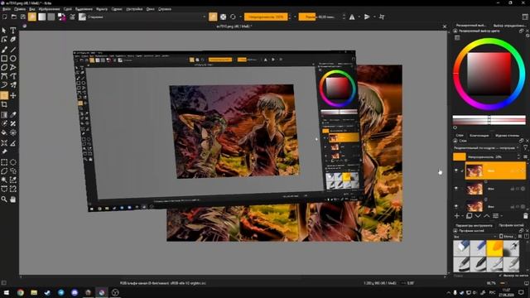Select the Text tool

13,31
